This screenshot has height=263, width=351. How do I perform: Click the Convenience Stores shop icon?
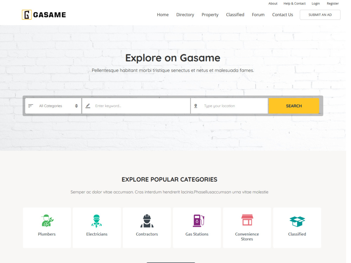(247, 220)
